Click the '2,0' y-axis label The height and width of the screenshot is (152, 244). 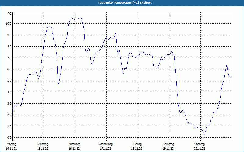point(9,115)
